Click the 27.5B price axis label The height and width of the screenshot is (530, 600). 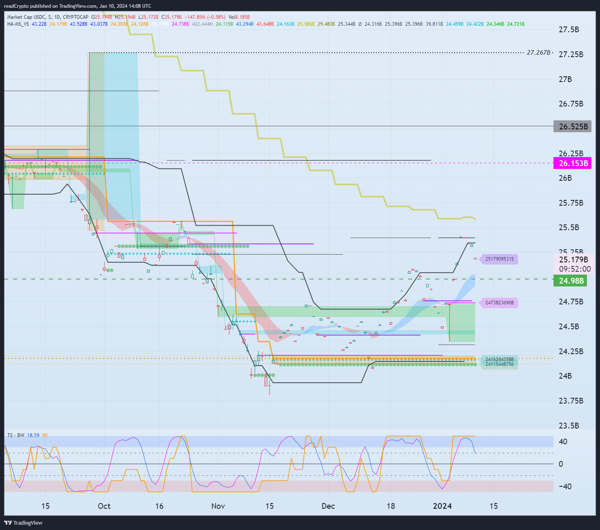[569, 30]
